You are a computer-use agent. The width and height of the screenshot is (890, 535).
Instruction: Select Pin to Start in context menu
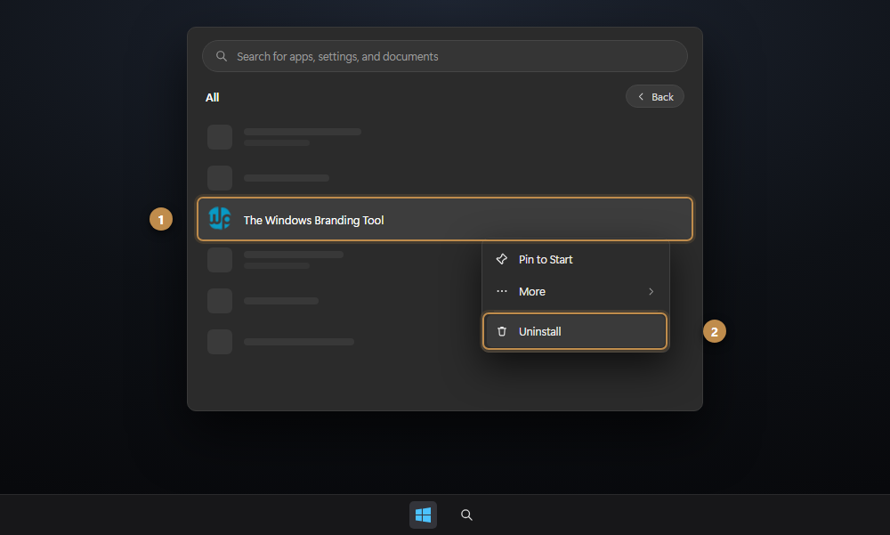[576, 260]
